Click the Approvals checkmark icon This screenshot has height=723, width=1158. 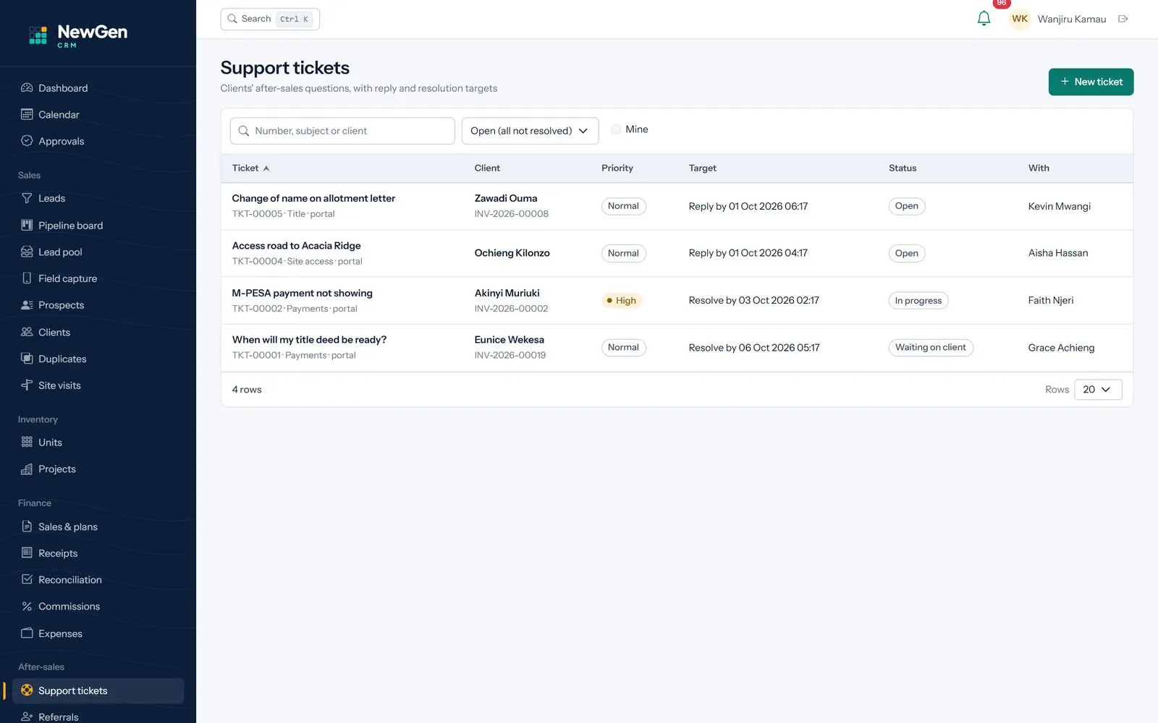[x=27, y=141]
